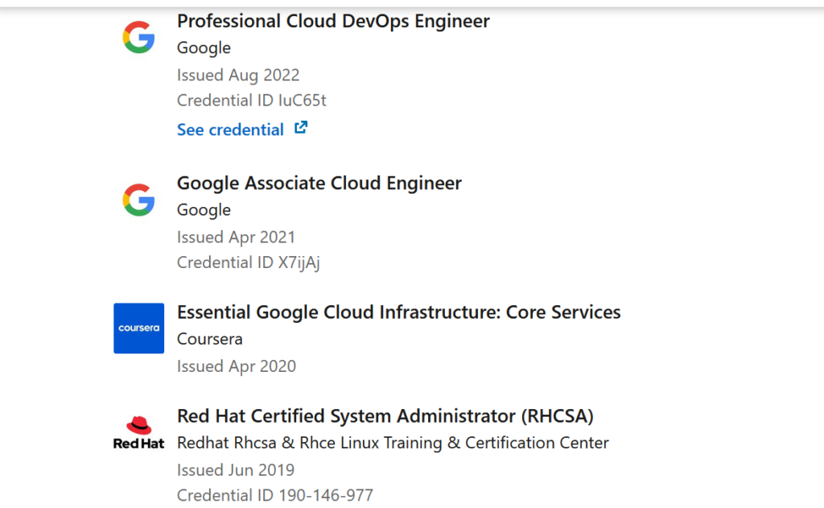Screen dimensions: 824x508
Task: Select Credential ID IuC65t text
Action: pyautogui.click(x=252, y=101)
